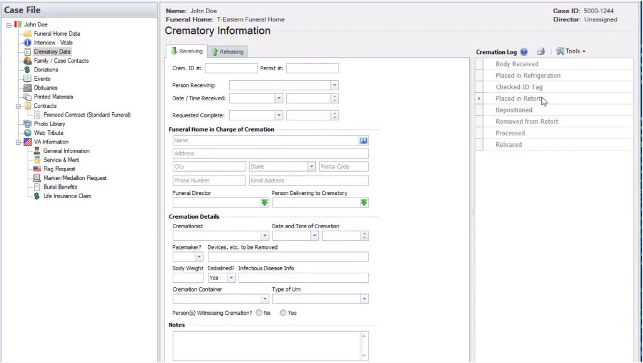Open the Pacemaker dropdown
Image resolution: width=643 pixels, height=363 pixels.
coord(199,256)
